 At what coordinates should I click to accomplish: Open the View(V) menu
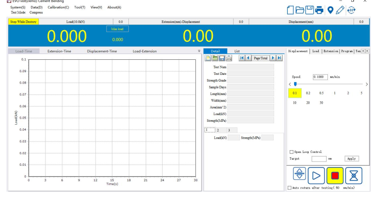click(96, 7)
